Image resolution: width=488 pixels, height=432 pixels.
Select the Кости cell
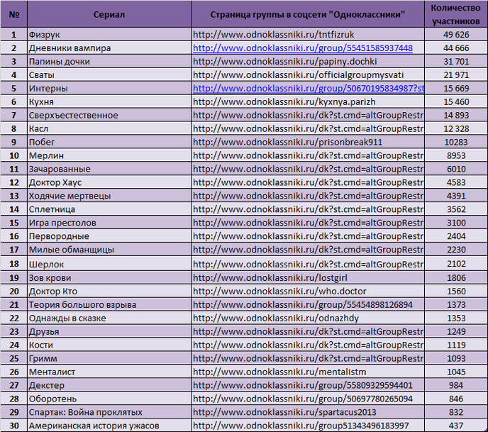click(109, 345)
